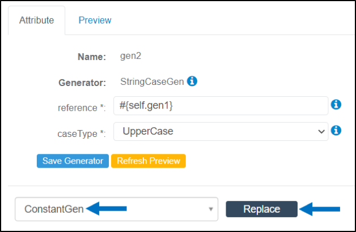Click blue arrow pointing at ConstantGen
The height and width of the screenshot is (232, 356).
pos(106,208)
